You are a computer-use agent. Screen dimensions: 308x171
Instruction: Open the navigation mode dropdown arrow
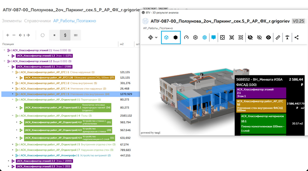(156, 37)
